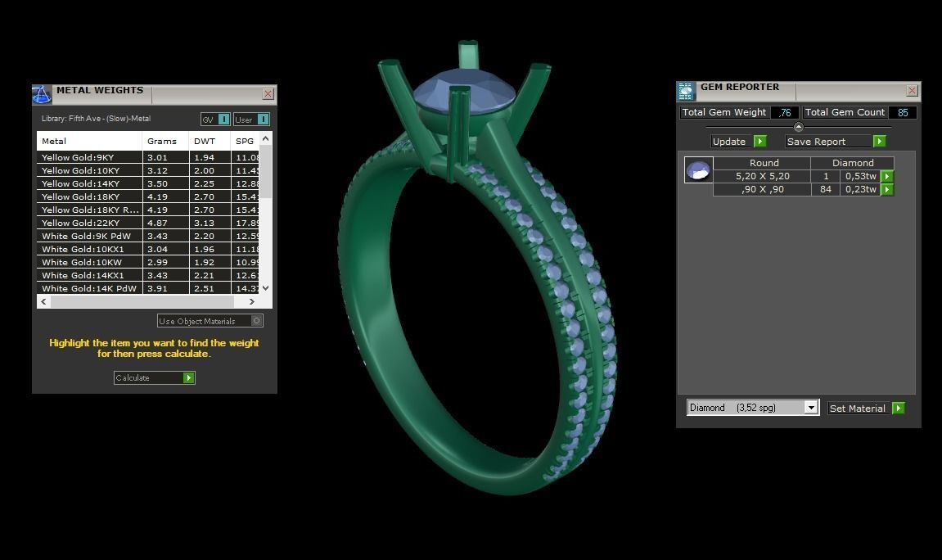Click the SPG column header
This screenshot has width=942, height=560.
(x=245, y=141)
